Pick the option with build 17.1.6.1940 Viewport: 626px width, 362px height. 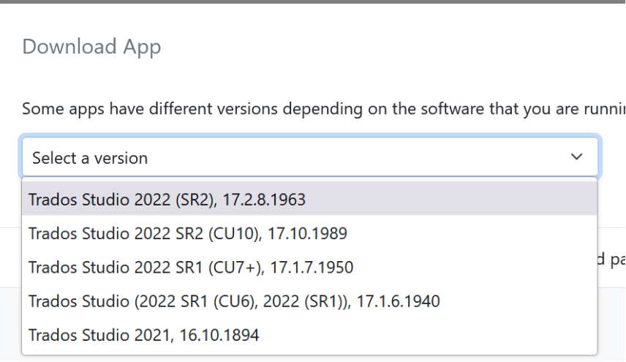coord(234,301)
